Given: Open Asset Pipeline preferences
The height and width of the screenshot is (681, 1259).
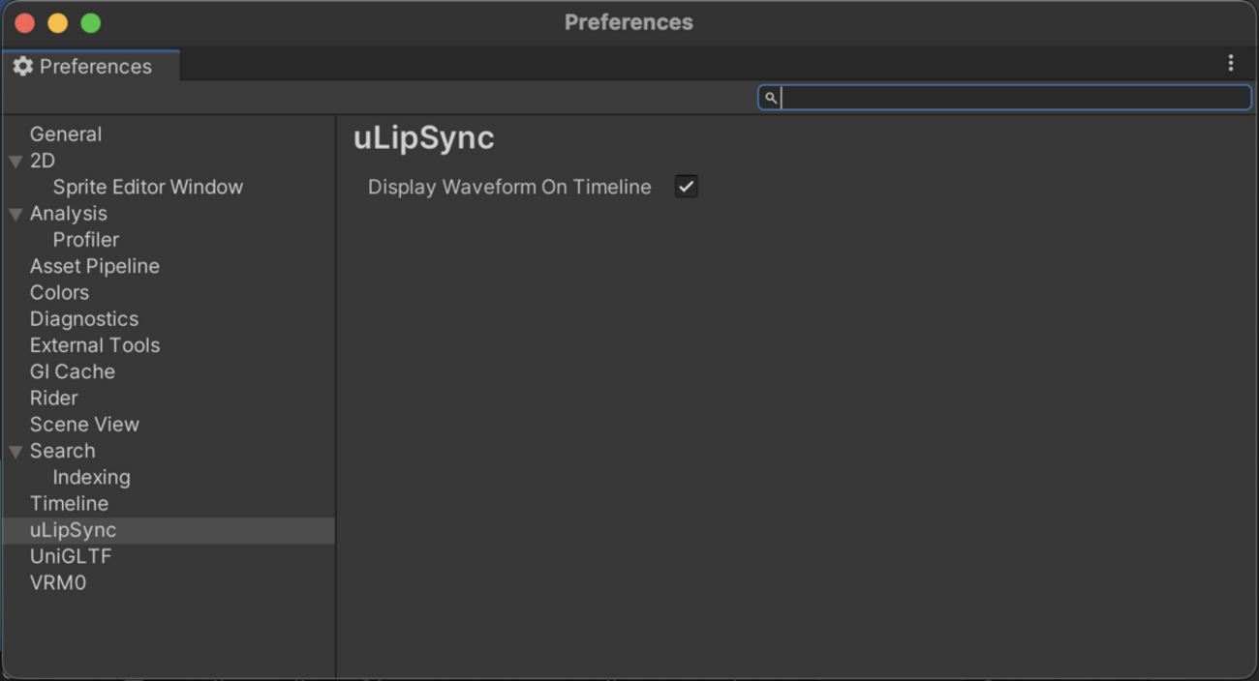Looking at the screenshot, I should 95,266.
